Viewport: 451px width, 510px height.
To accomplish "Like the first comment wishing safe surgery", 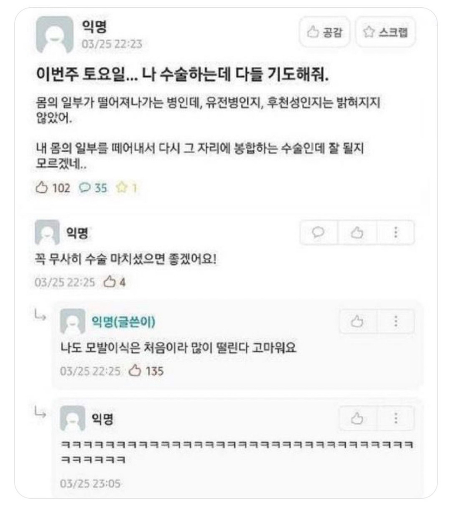I will [357, 233].
